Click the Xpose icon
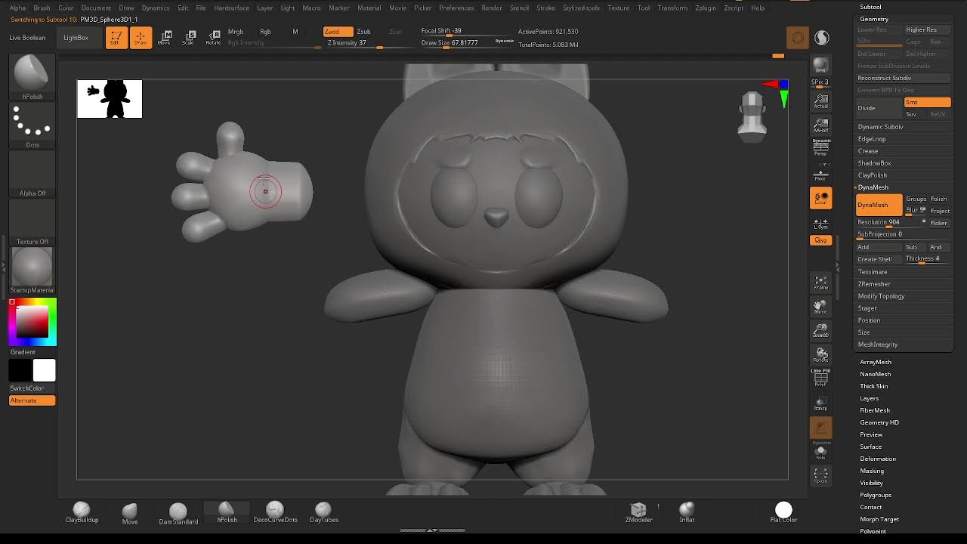This screenshot has height=544, width=967. click(820, 475)
